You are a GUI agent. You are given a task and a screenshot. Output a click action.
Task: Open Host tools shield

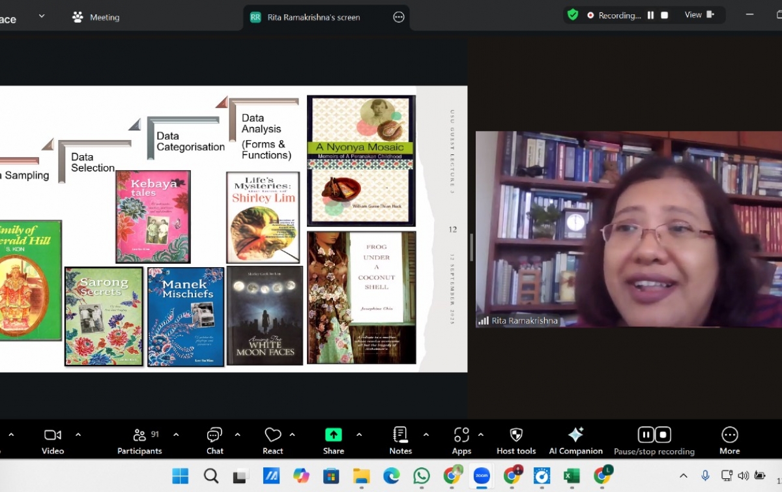(516, 441)
